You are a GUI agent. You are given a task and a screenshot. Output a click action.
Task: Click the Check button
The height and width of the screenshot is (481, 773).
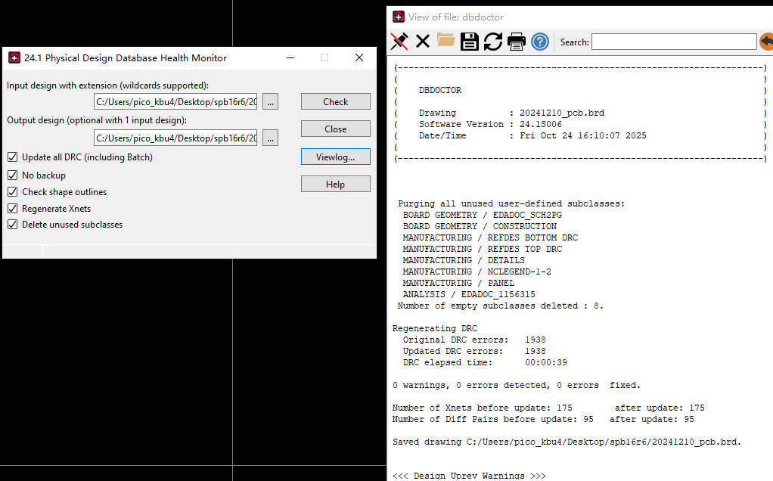pos(336,101)
